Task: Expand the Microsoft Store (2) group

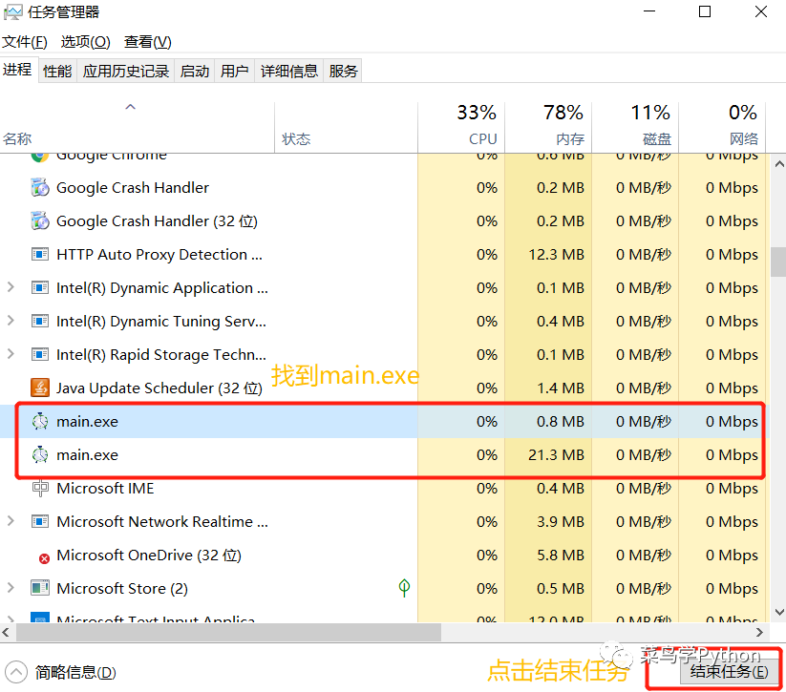Action: click(x=11, y=588)
